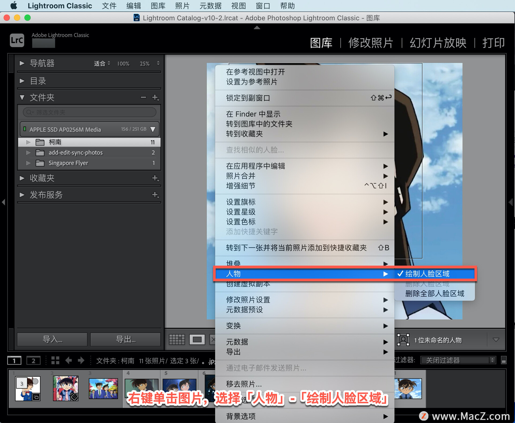Click the Lrc logo icon
Screen dimensions: 515x423
[17, 40]
